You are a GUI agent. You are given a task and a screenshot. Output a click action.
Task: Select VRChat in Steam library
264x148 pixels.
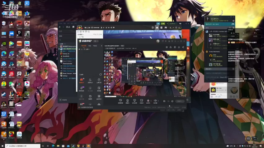pyautogui.click(x=65, y=76)
